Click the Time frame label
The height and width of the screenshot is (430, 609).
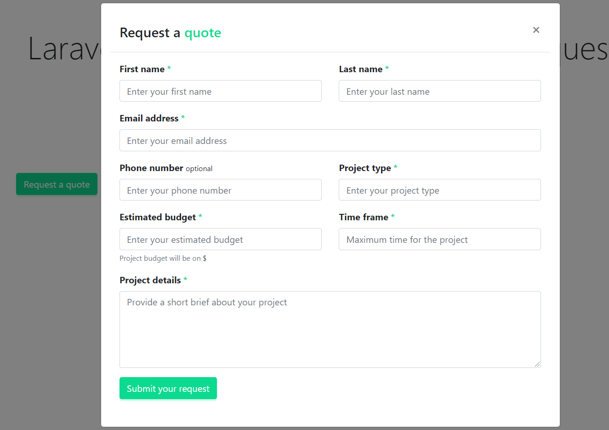click(x=364, y=217)
